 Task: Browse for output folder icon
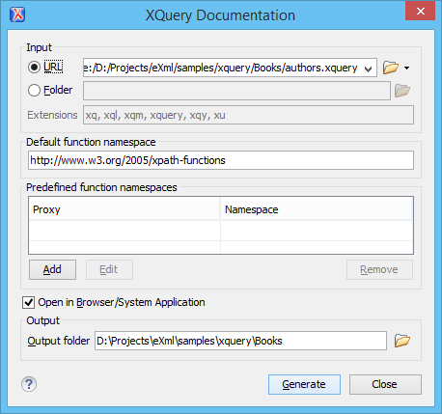click(402, 341)
